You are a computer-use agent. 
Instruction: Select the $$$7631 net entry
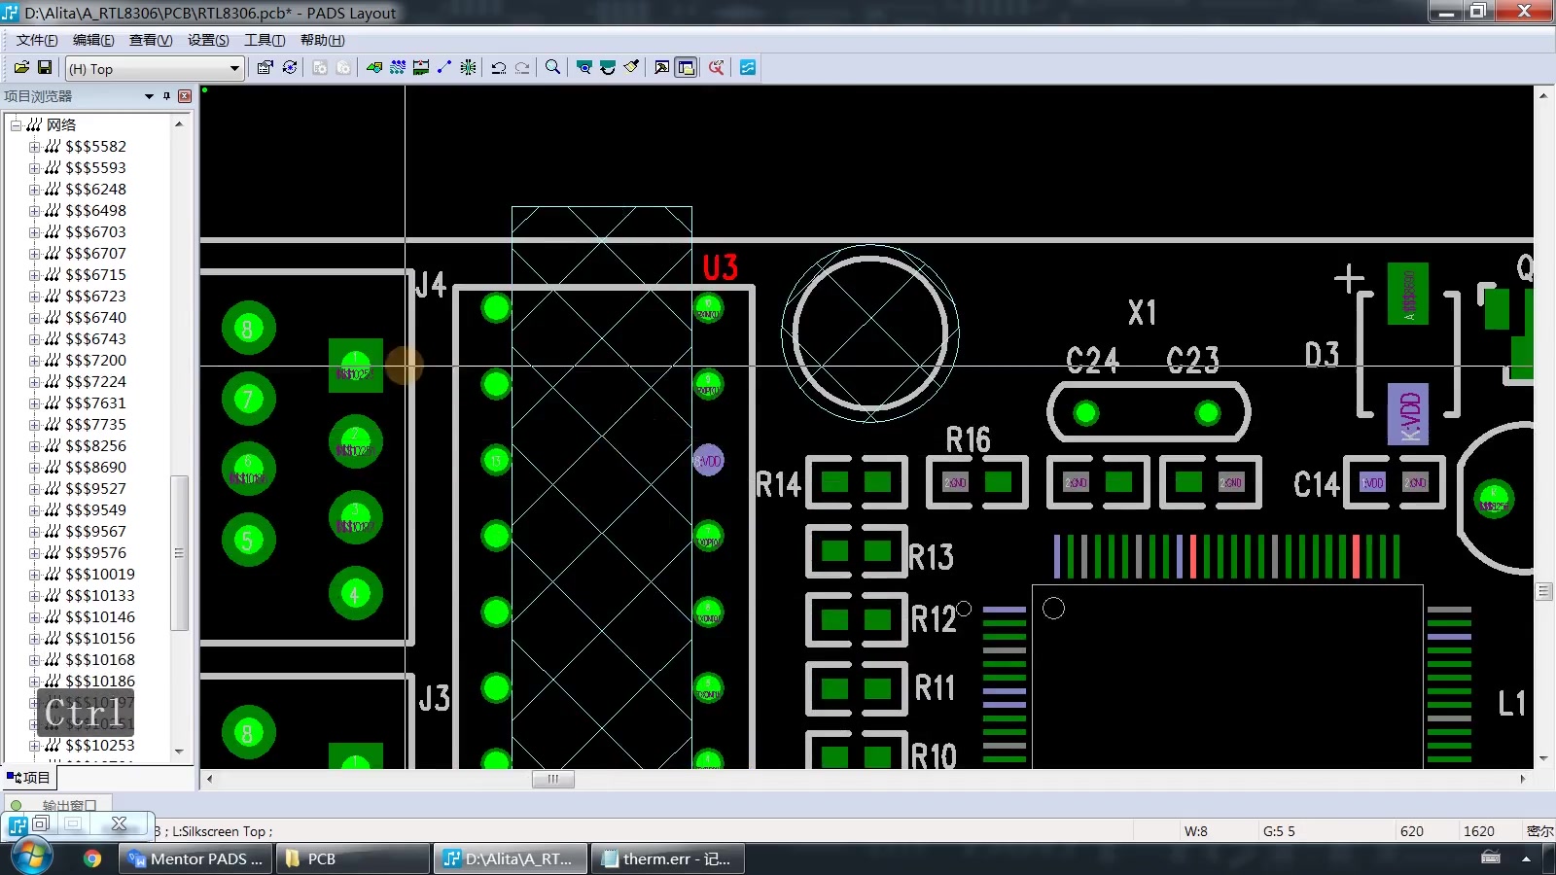(x=95, y=403)
